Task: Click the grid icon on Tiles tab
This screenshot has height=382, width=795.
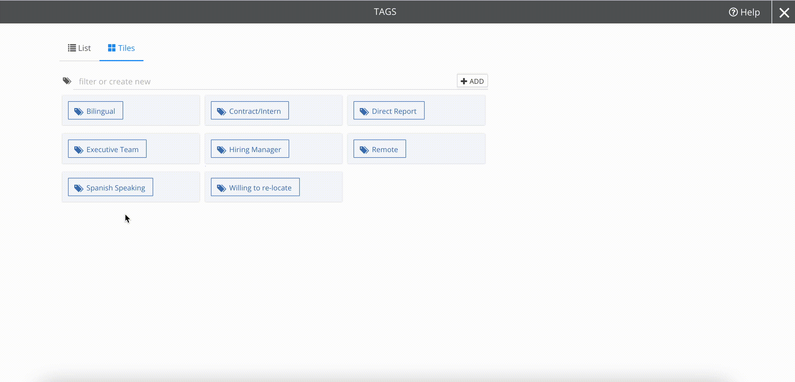Action: pos(112,48)
